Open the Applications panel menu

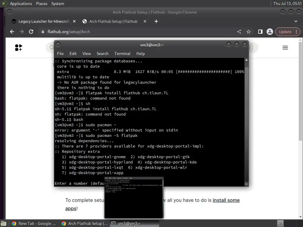click(x=21, y=4)
